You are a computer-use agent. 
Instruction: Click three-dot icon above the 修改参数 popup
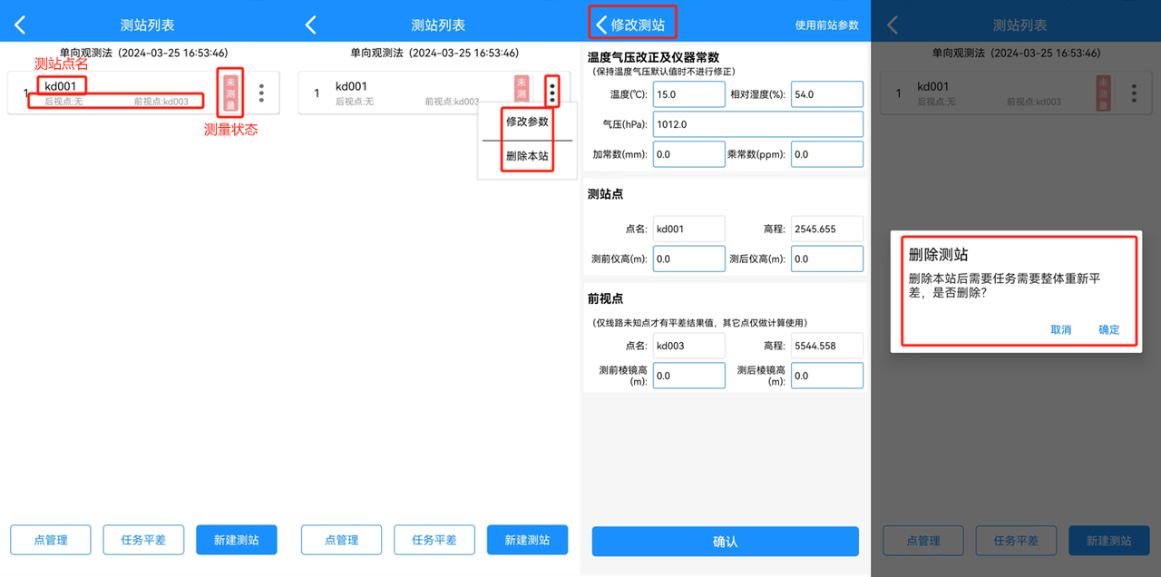(x=551, y=92)
